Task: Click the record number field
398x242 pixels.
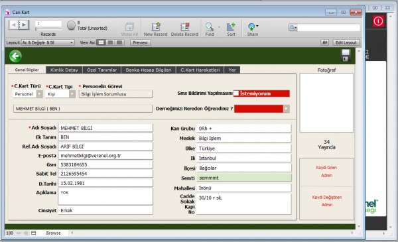Action: coord(48,24)
